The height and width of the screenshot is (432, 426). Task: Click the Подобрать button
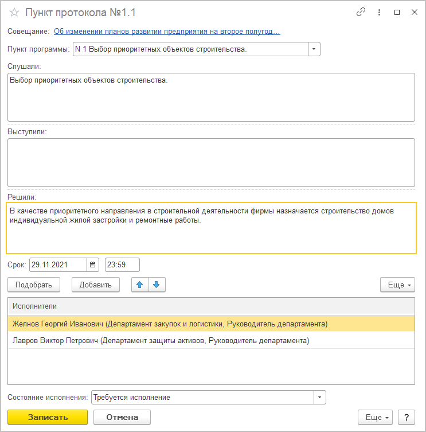tap(34, 285)
